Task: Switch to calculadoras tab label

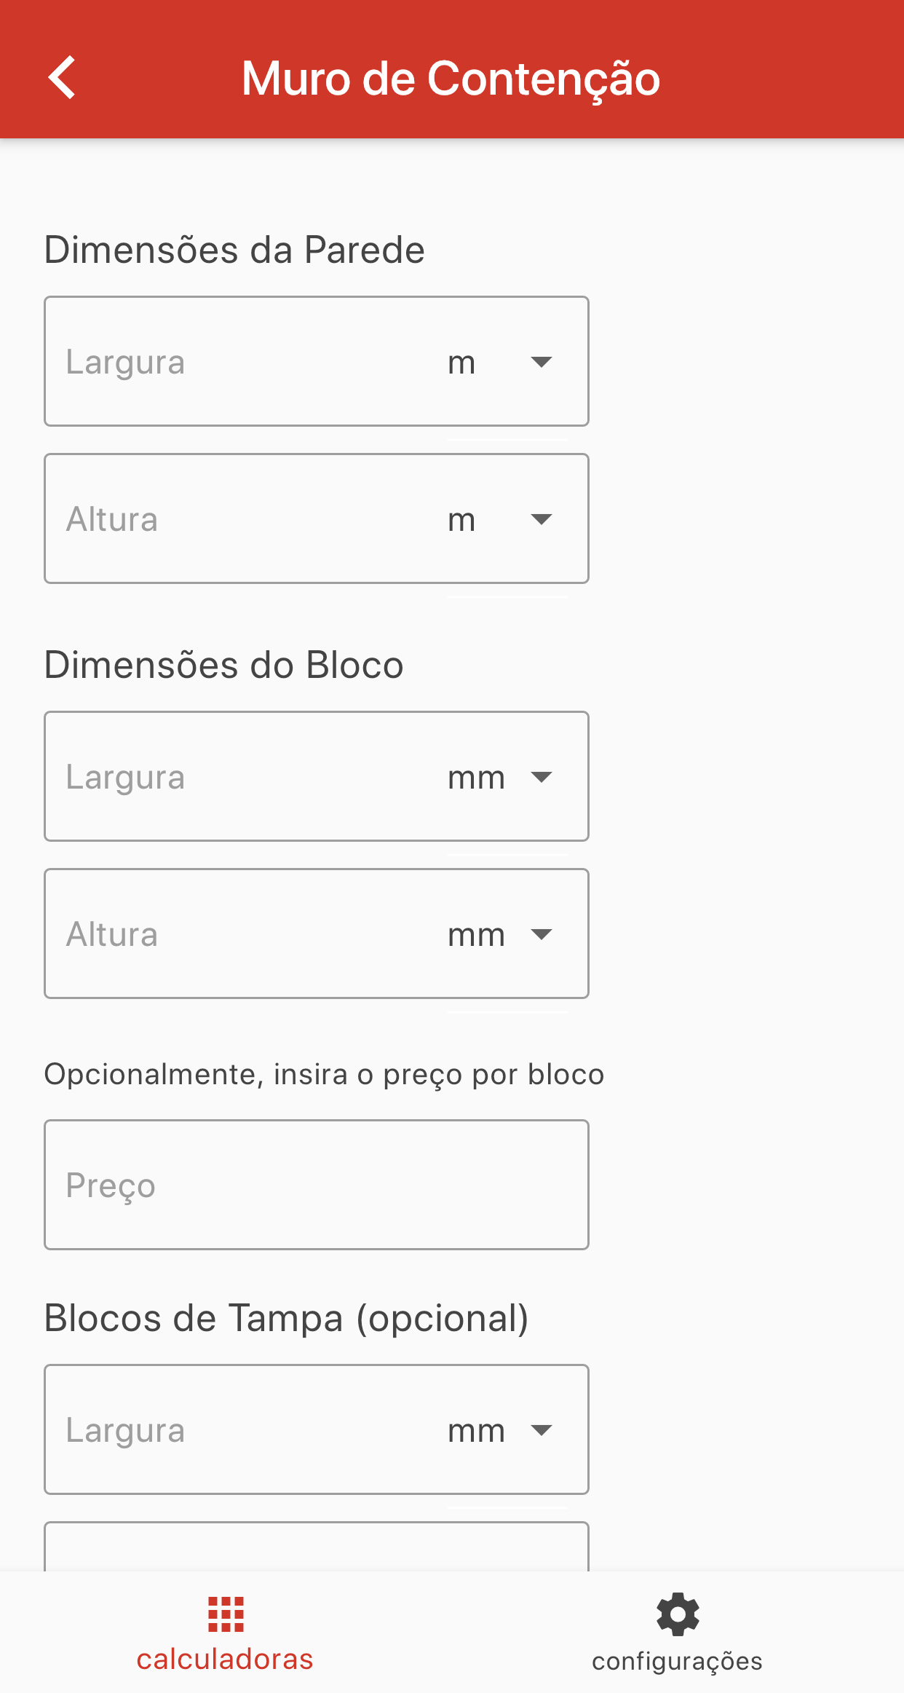Action: point(225,1660)
